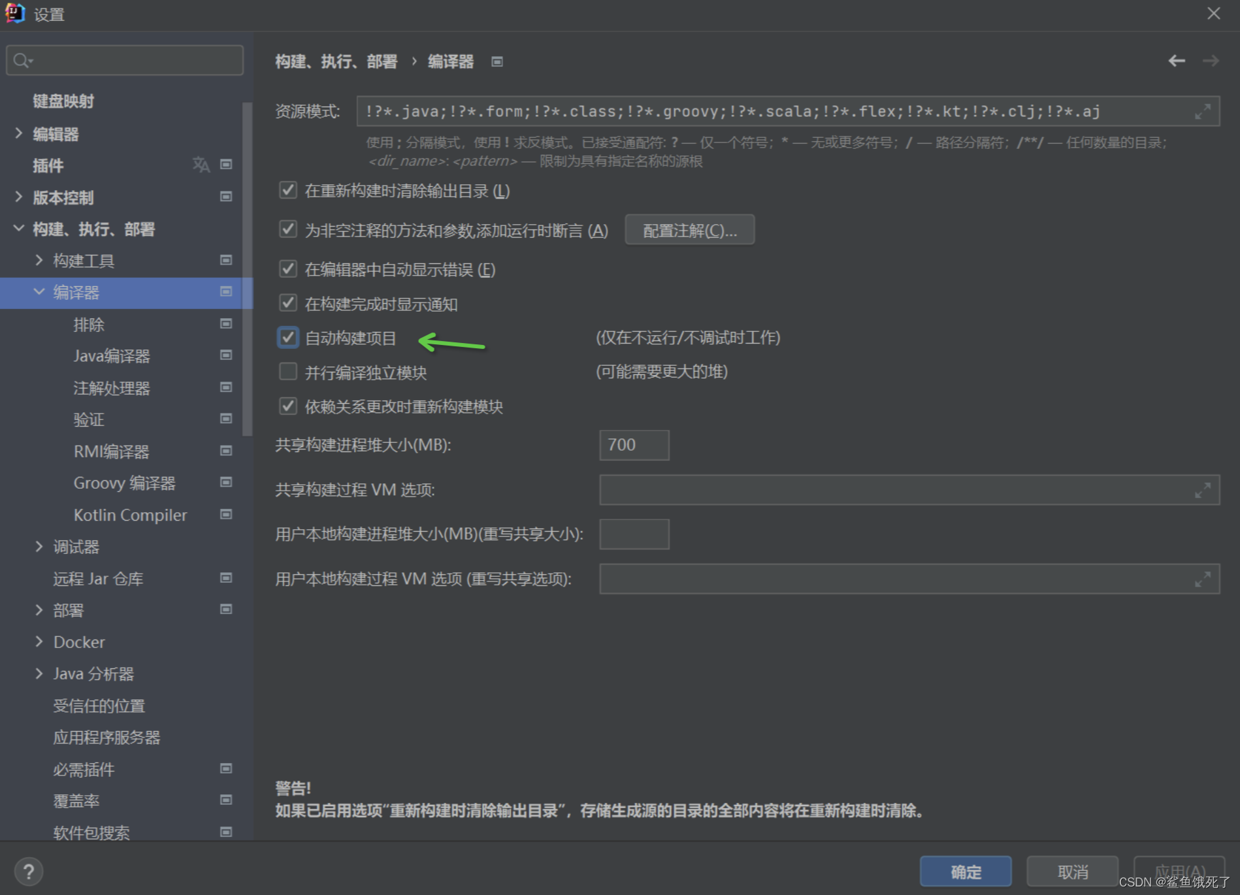
Task: Toggle 为非空注释的方法和参数添加运行时断言 checkbox
Action: (x=288, y=229)
